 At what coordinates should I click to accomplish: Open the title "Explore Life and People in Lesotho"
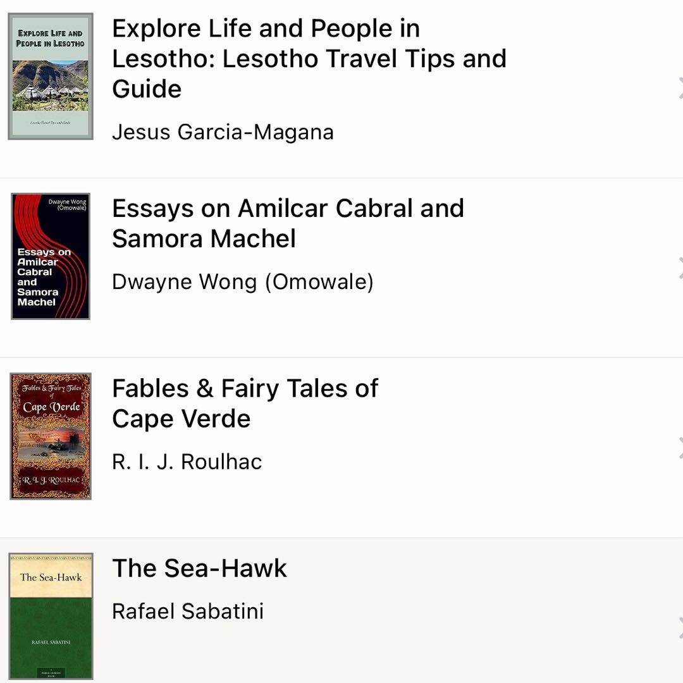(309, 59)
